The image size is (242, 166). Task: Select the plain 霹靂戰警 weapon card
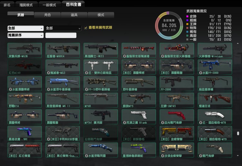pos(63,117)
